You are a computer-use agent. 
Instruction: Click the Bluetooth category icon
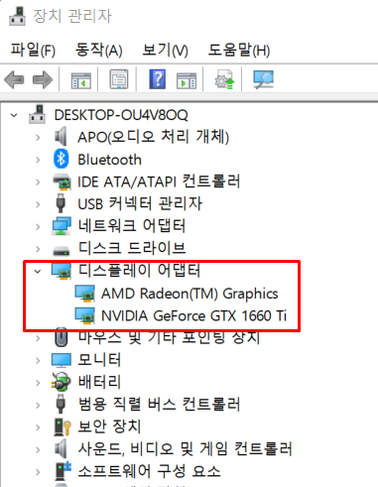(x=62, y=159)
